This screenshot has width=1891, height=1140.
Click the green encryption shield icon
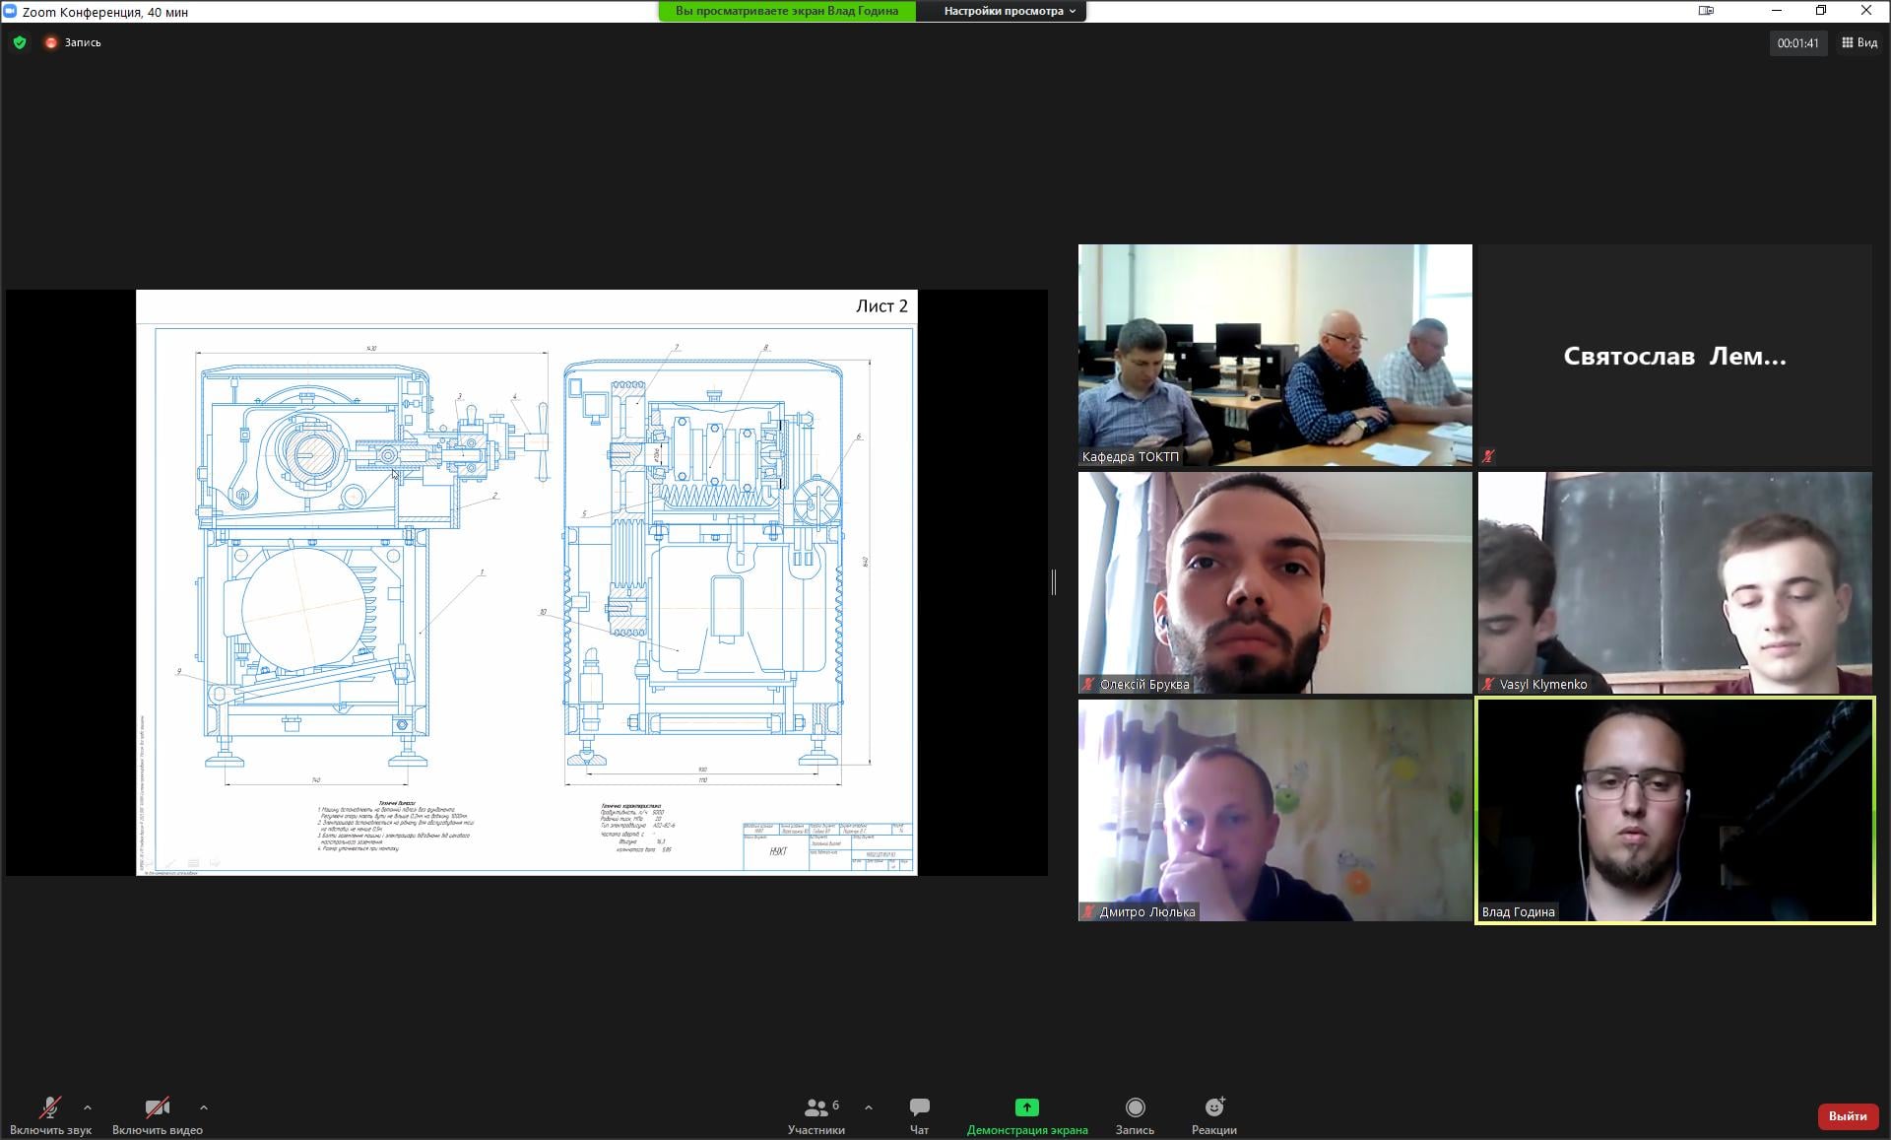coord(20,42)
